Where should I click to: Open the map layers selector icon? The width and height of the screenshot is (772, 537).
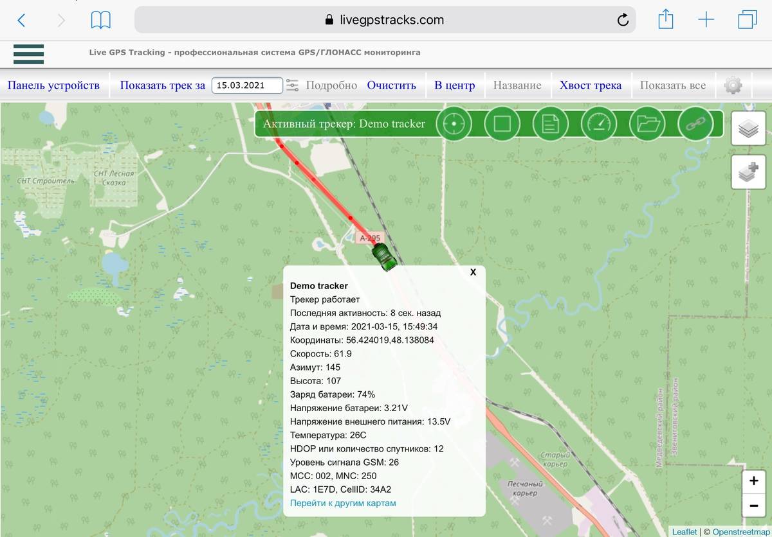[x=748, y=128]
